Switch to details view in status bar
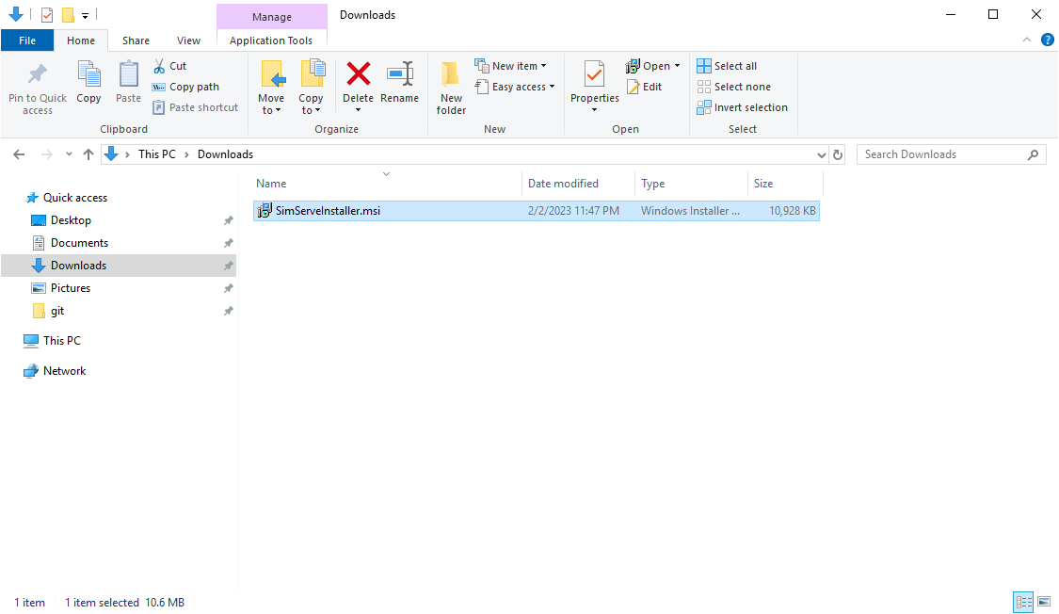 [1022, 602]
